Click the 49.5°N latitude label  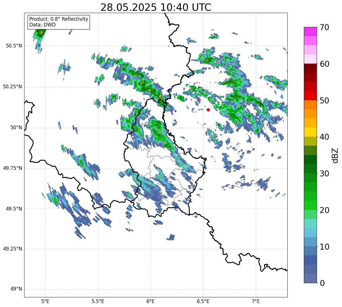coord(14,209)
